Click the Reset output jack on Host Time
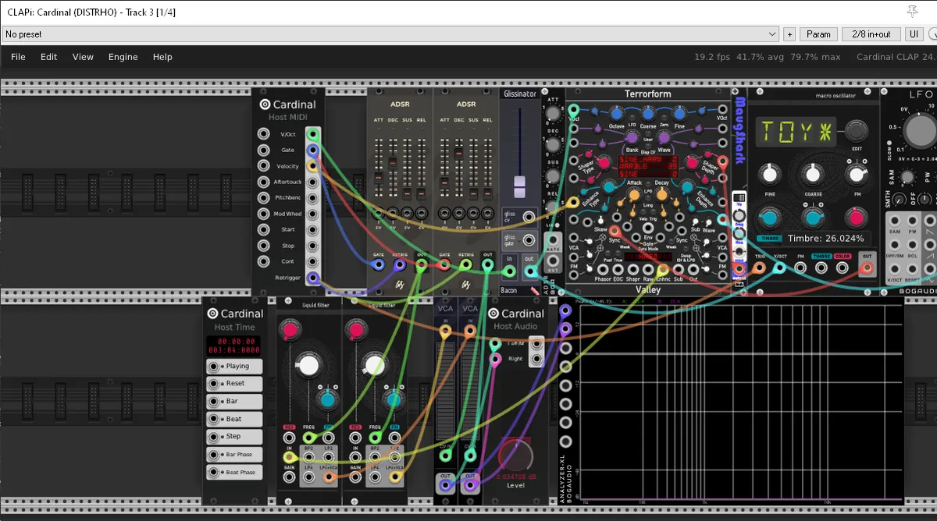Image resolution: width=937 pixels, height=521 pixels. 213,384
